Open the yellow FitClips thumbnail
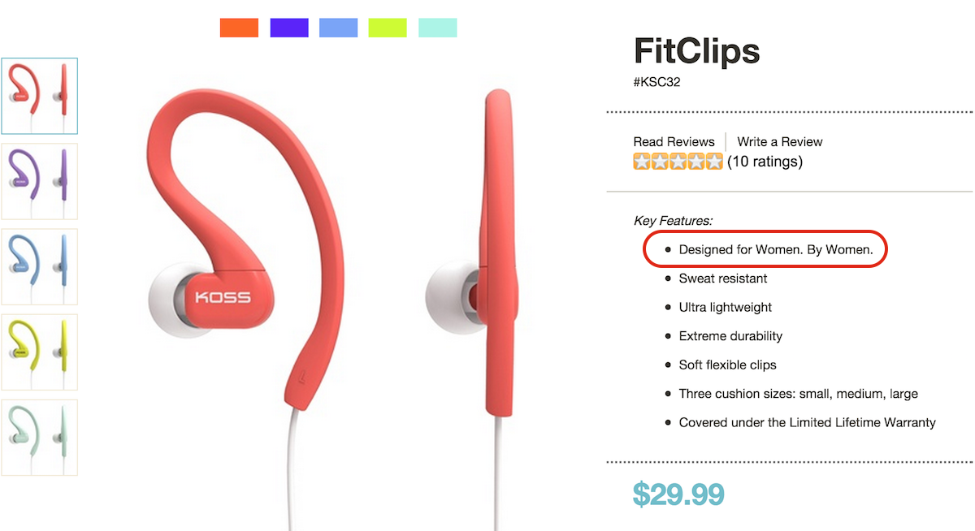This screenshot has width=975, height=531. (40, 352)
